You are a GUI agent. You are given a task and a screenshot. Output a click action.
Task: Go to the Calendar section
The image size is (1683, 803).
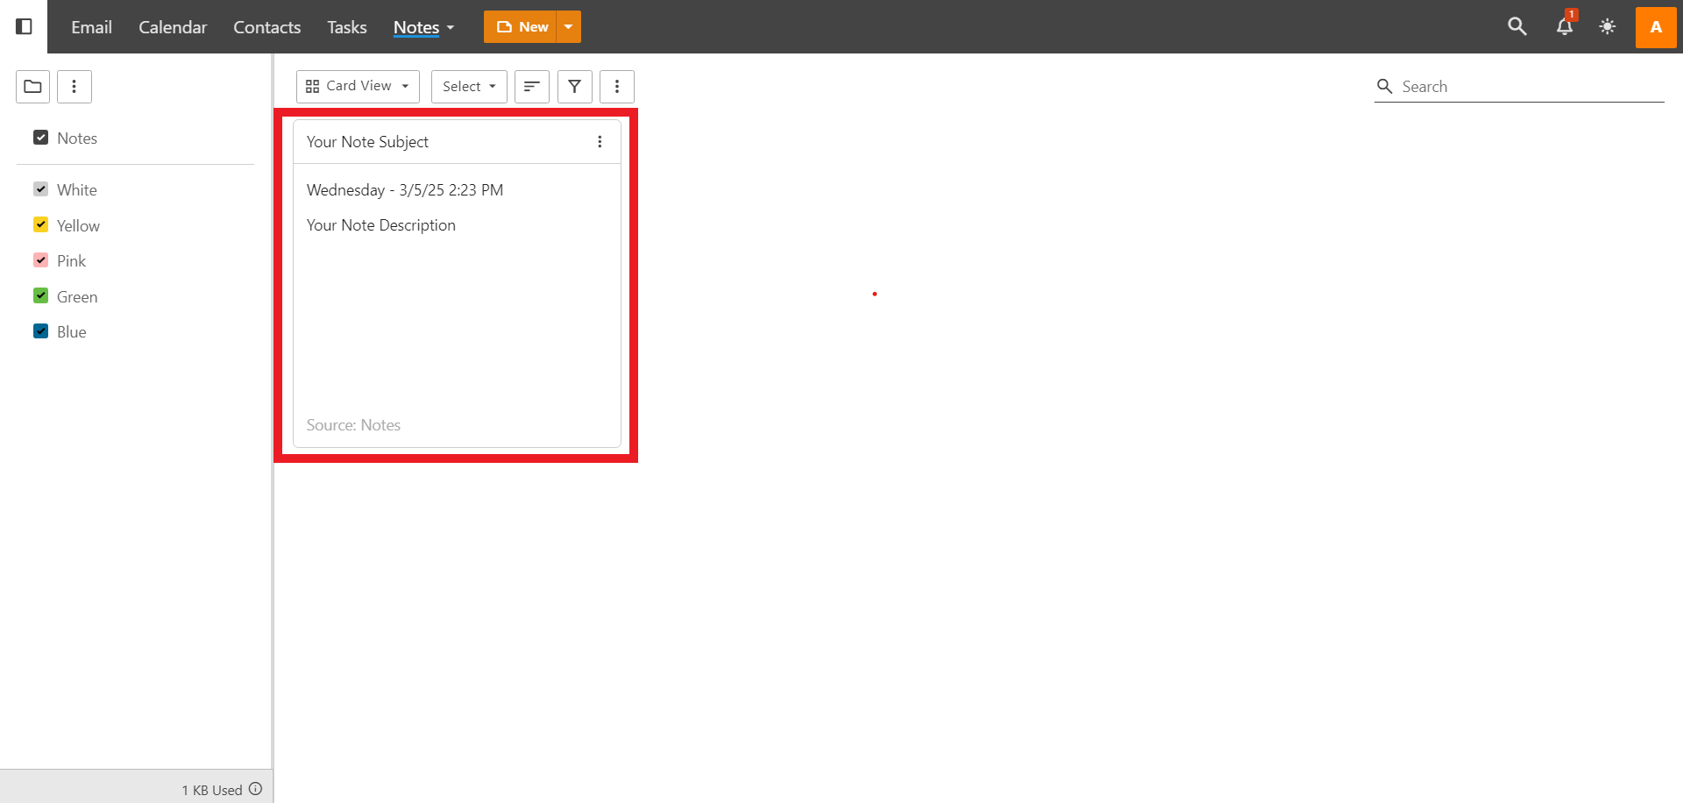coord(173,27)
